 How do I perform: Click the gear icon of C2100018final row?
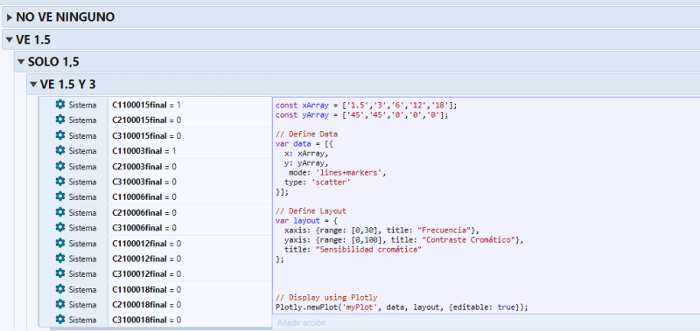click(x=60, y=304)
